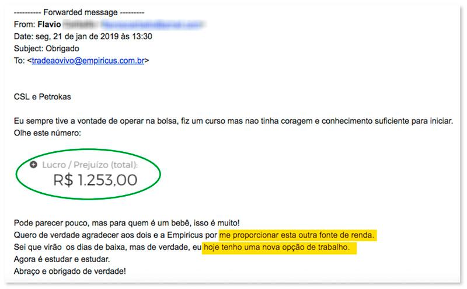
Task: Click the word Empiricus in the thank-you sentence
Action: (185, 235)
